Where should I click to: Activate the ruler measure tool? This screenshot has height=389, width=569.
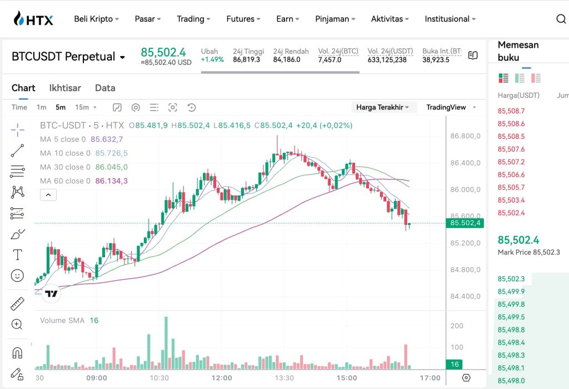[x=17, y=303]
